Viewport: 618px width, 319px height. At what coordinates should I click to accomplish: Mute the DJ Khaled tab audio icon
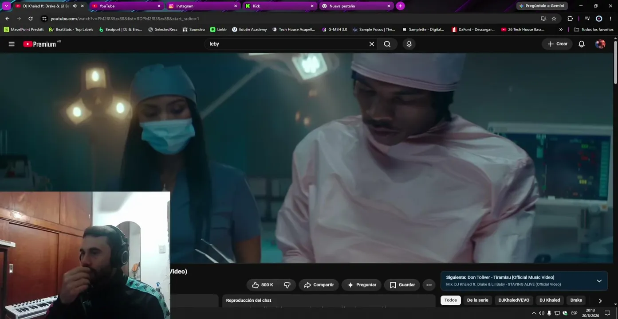click(75, 6)
